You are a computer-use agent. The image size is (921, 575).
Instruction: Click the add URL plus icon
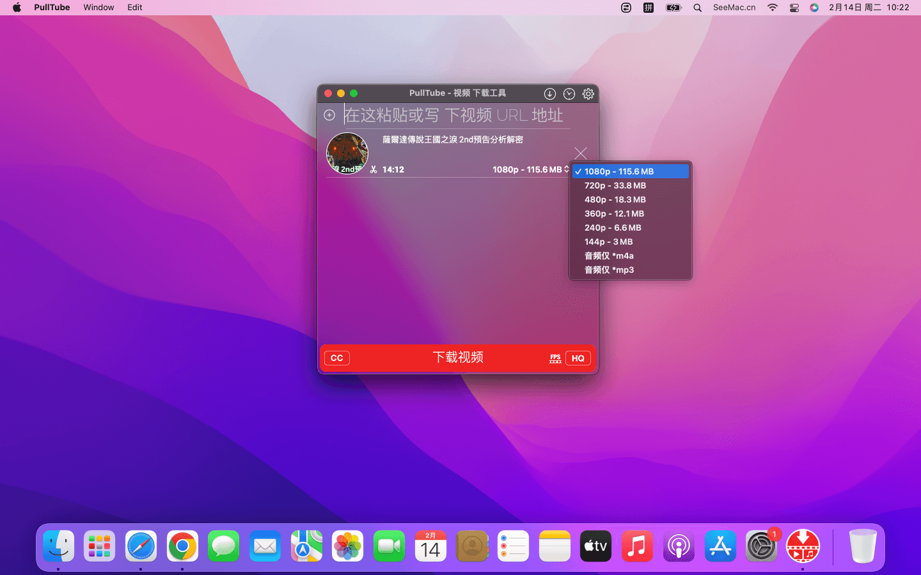click(329, 115)
